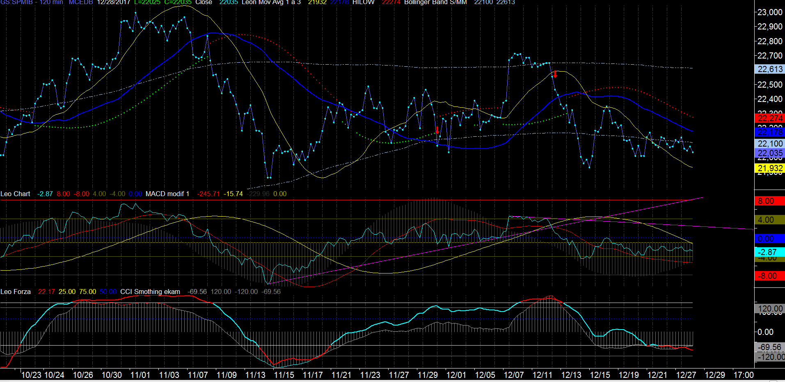Click the GS:SPMIB - 120 min symbol label
Viewport: 785px width, 382px height.
(x=32, y=2)
